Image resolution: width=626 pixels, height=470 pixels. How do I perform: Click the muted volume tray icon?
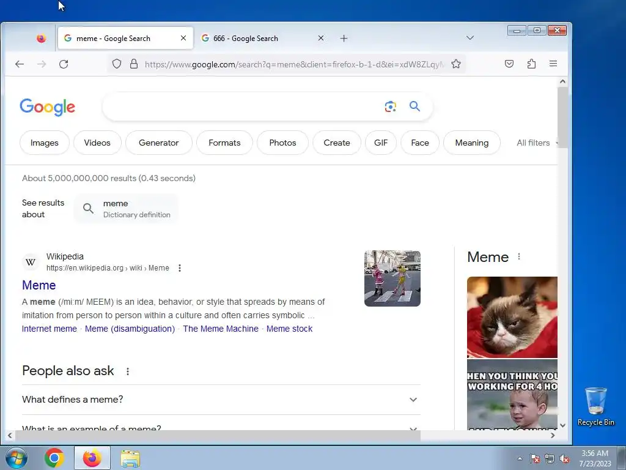tap(564, 459)
